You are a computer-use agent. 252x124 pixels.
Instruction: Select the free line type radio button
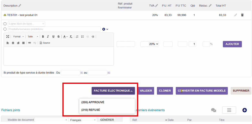point(5,24)
